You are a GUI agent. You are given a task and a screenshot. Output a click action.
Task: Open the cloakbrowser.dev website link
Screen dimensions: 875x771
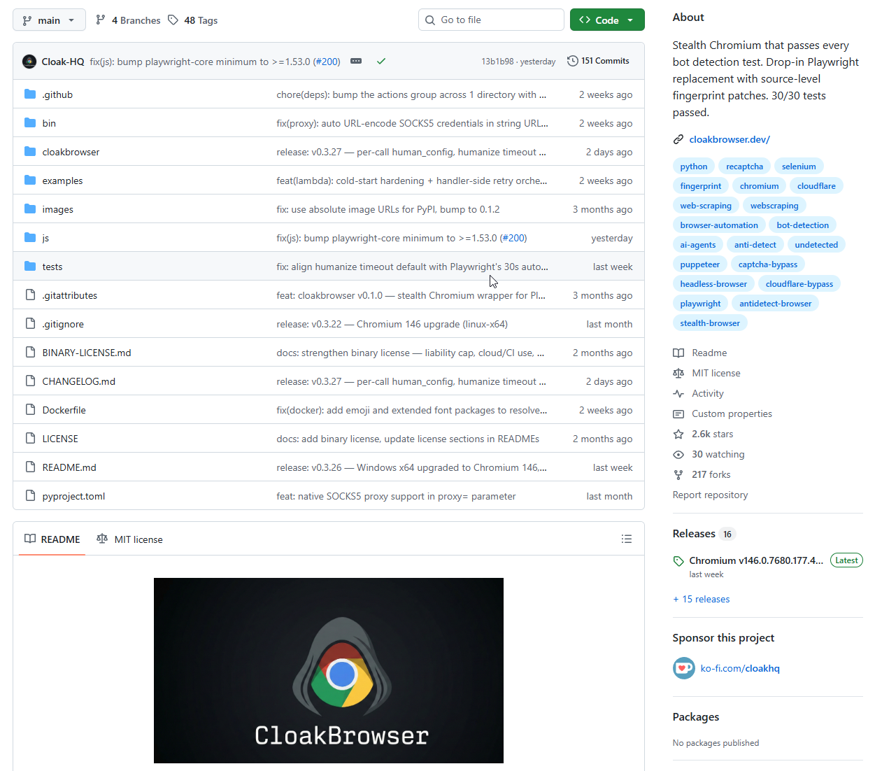pos(730,139)
